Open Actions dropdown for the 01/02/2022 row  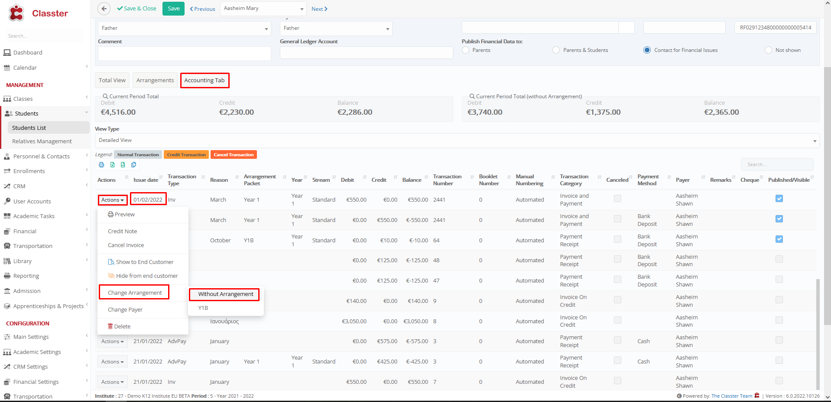tap(113, 200)
